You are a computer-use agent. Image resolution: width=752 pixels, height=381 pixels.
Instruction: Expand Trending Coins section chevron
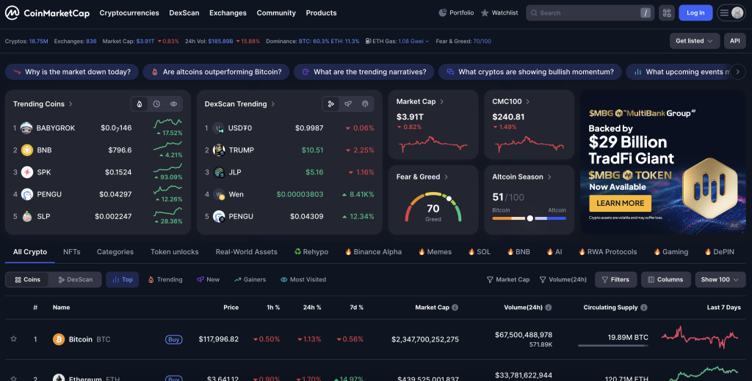[70, 104]
